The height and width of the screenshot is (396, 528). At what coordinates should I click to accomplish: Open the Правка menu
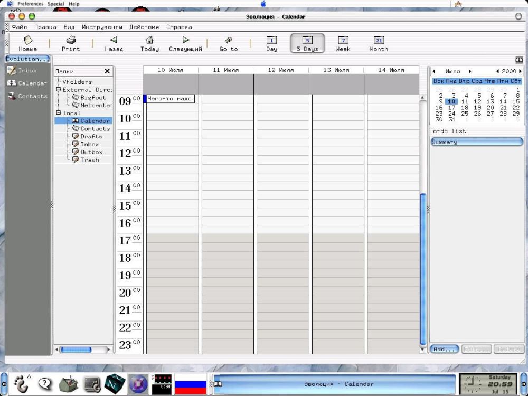[45, 27]
